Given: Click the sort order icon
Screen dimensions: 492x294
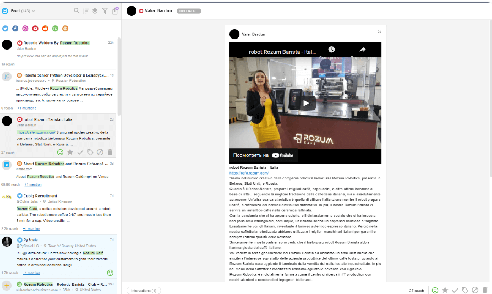Looking at the screenshot, I should click(86, 10).
